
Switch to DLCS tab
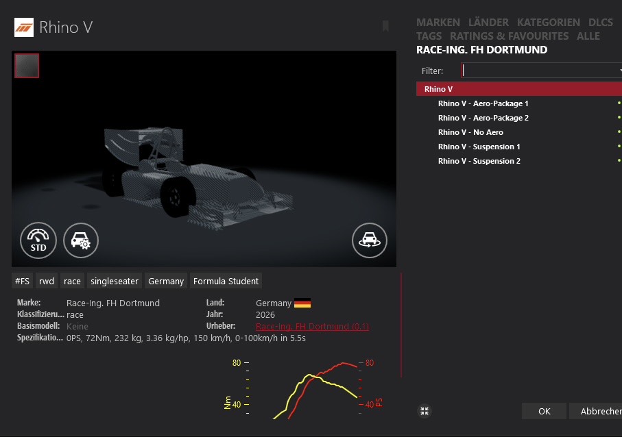pyautogui.click(x=601, y=22)
